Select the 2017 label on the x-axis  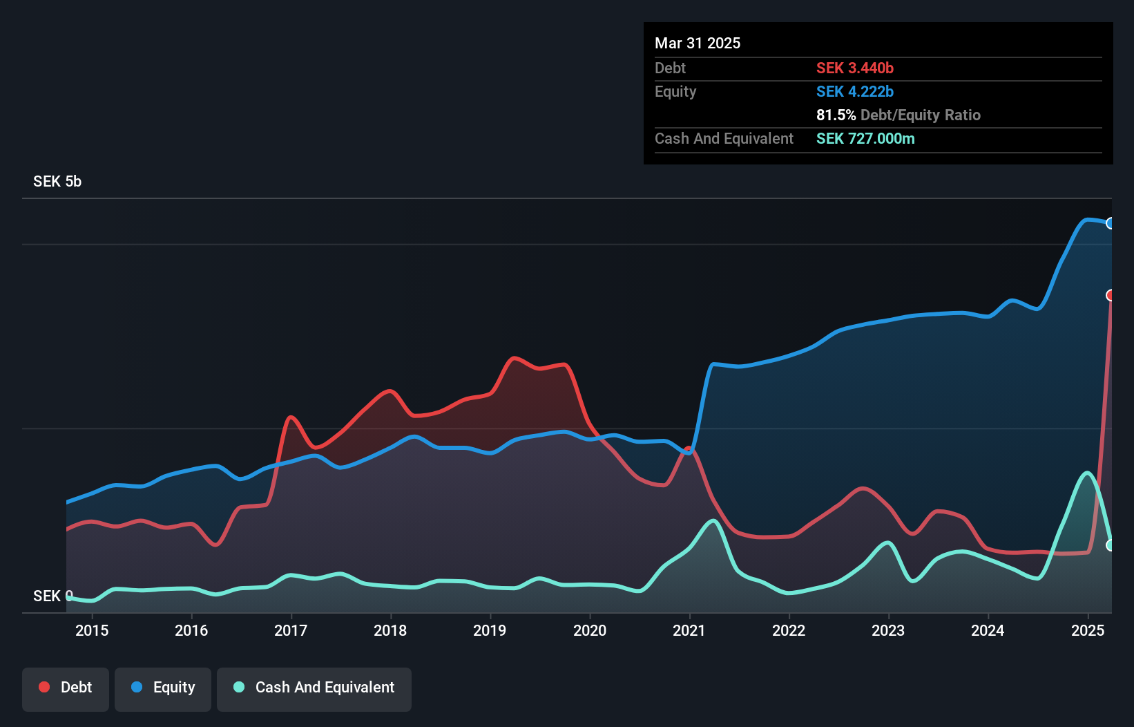pyautogui.click(x=291, y=630)
